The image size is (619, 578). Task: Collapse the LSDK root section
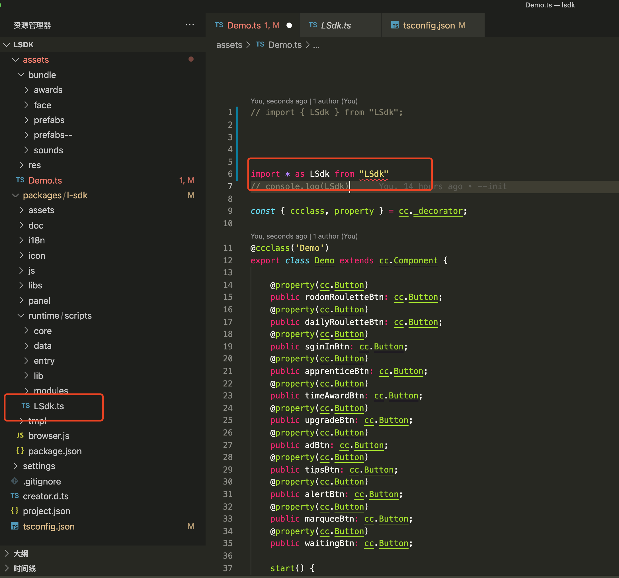7,44
